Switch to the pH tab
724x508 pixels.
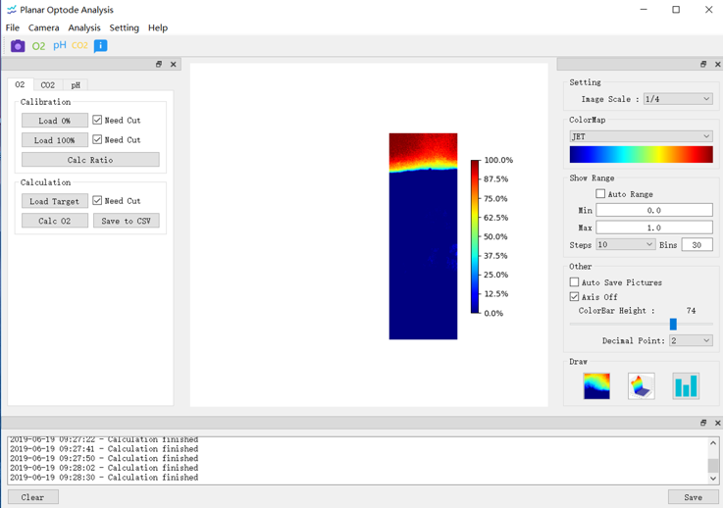(x=76, y=85)
